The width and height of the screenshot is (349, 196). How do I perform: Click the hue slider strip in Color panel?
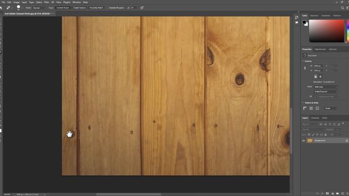(348, 31)
